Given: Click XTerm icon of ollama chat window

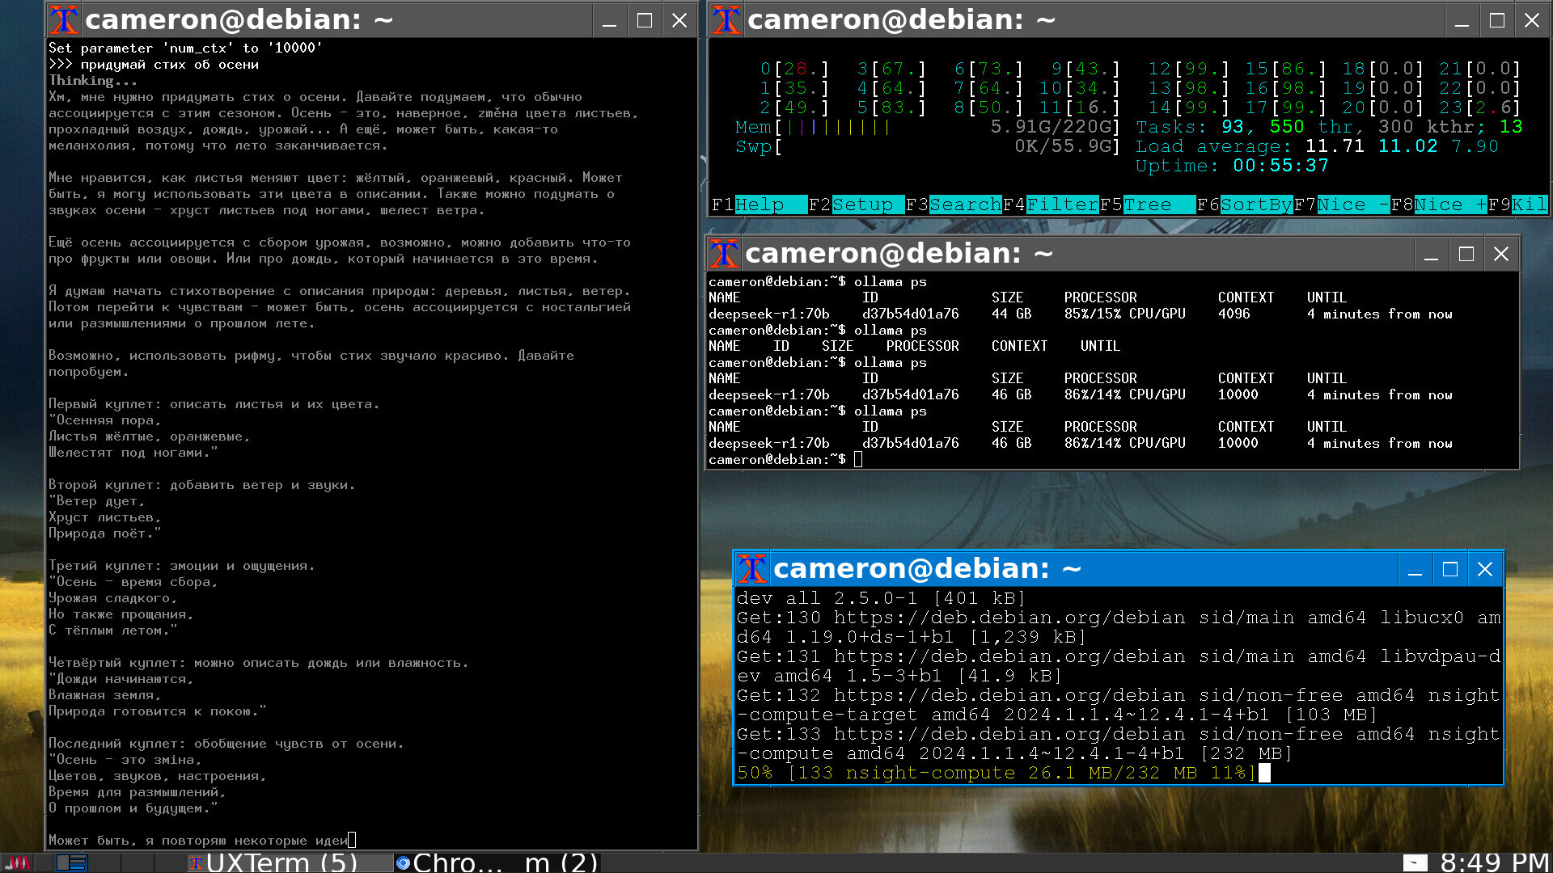Looking at the screenshot, I should pos(64,20).
